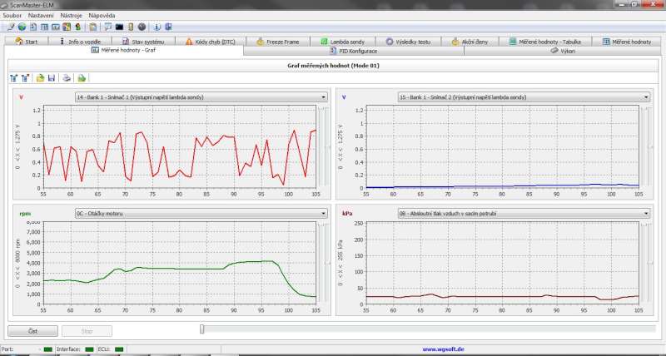Click the save diskette icon in graph toolbar

coord(52,78)
